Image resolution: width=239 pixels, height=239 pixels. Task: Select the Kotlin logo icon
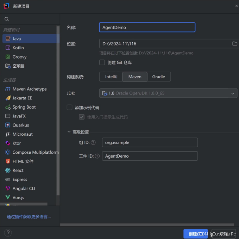pyautogui.click(x=8, y=48)
